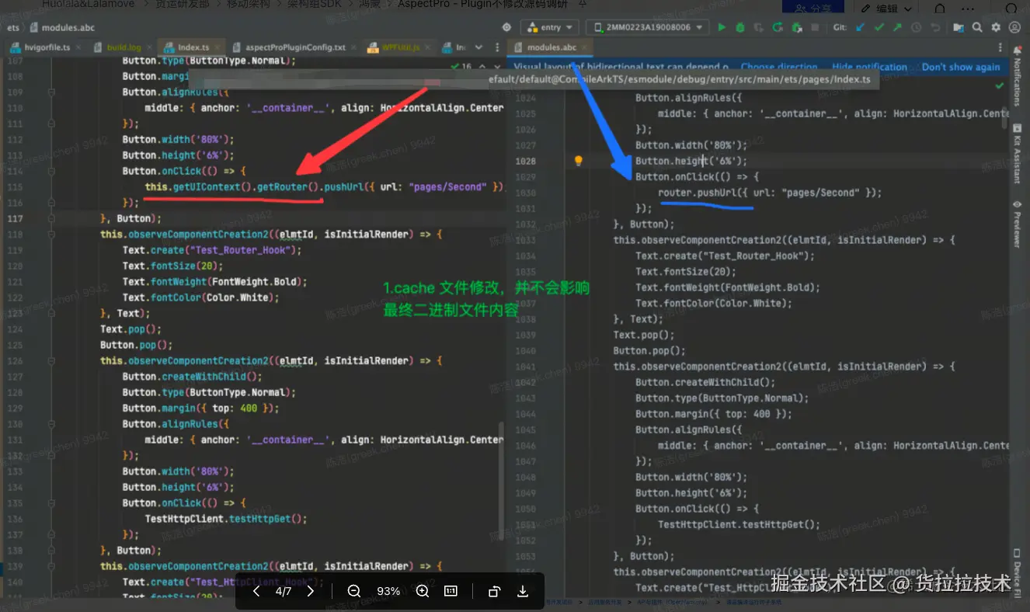Click left editor vertical scrollbar

pyautogui.click(x=500, y=482)
